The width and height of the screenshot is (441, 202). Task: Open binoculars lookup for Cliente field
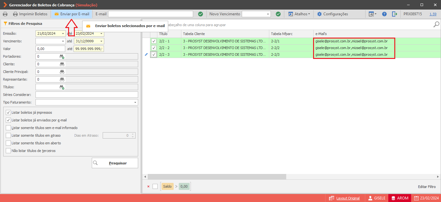(x=62, y=64)
